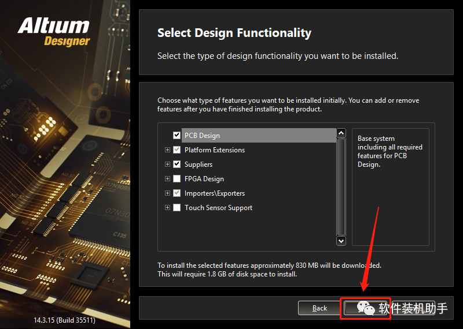Image resolution: width=463 pixels, height=329 pixels.
Task: Toggle the Platform Extensions checkbox
Action: click(177, 149)
